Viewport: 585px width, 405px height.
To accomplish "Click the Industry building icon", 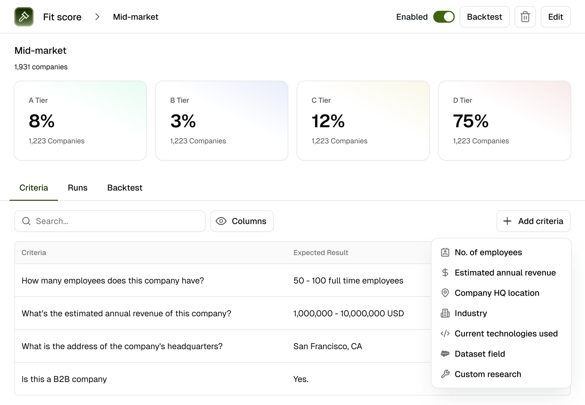I will [x=445, y=313].
